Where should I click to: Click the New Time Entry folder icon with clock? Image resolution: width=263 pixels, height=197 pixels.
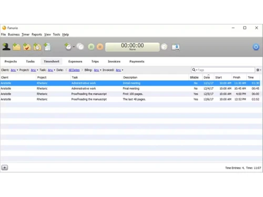37,47
